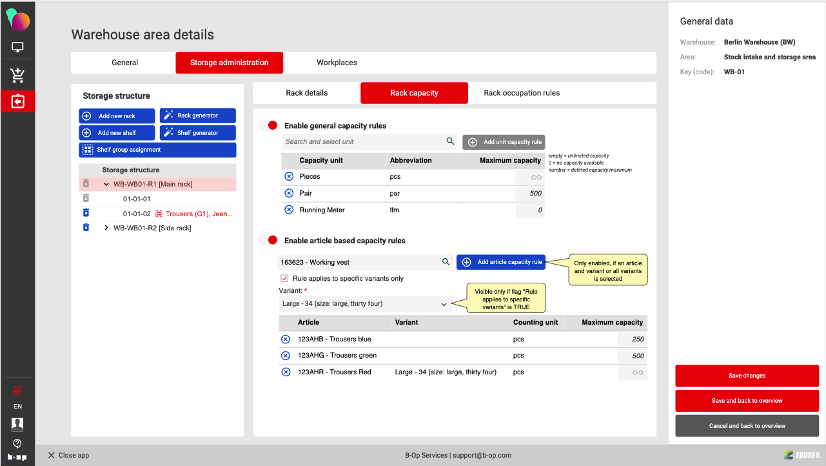Uncheck Rule applies to specific variants only
This screenshot has height=466, width=826.
[284, 278]
